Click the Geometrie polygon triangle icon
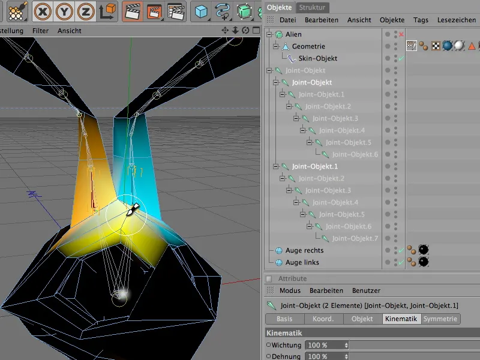The image size is (480, 360). [x=286, y=46]
